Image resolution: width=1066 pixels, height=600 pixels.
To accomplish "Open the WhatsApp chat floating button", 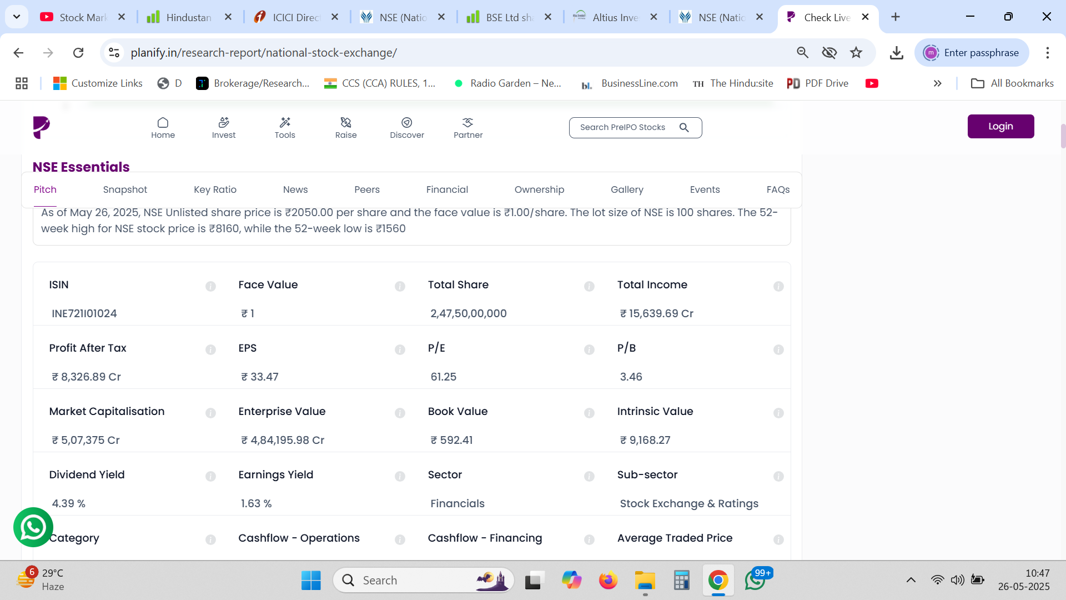I will click(x=33, y=527).
